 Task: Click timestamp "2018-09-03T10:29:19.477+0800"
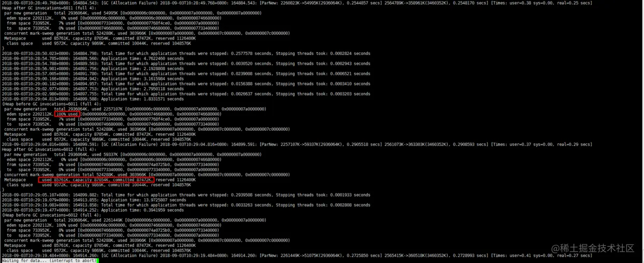[36, 210]
